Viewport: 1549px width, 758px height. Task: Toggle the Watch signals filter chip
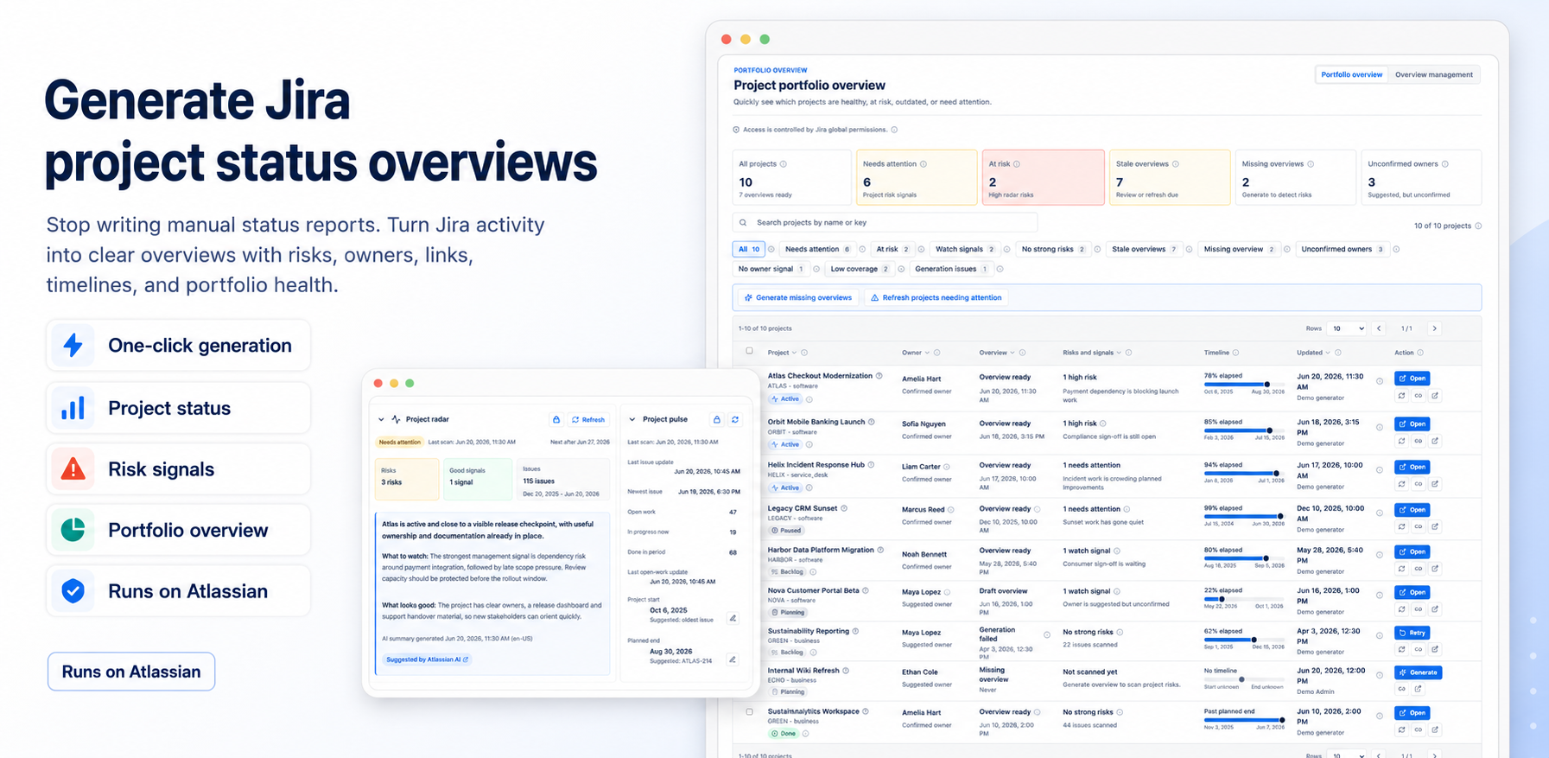[x=964, y=249]
